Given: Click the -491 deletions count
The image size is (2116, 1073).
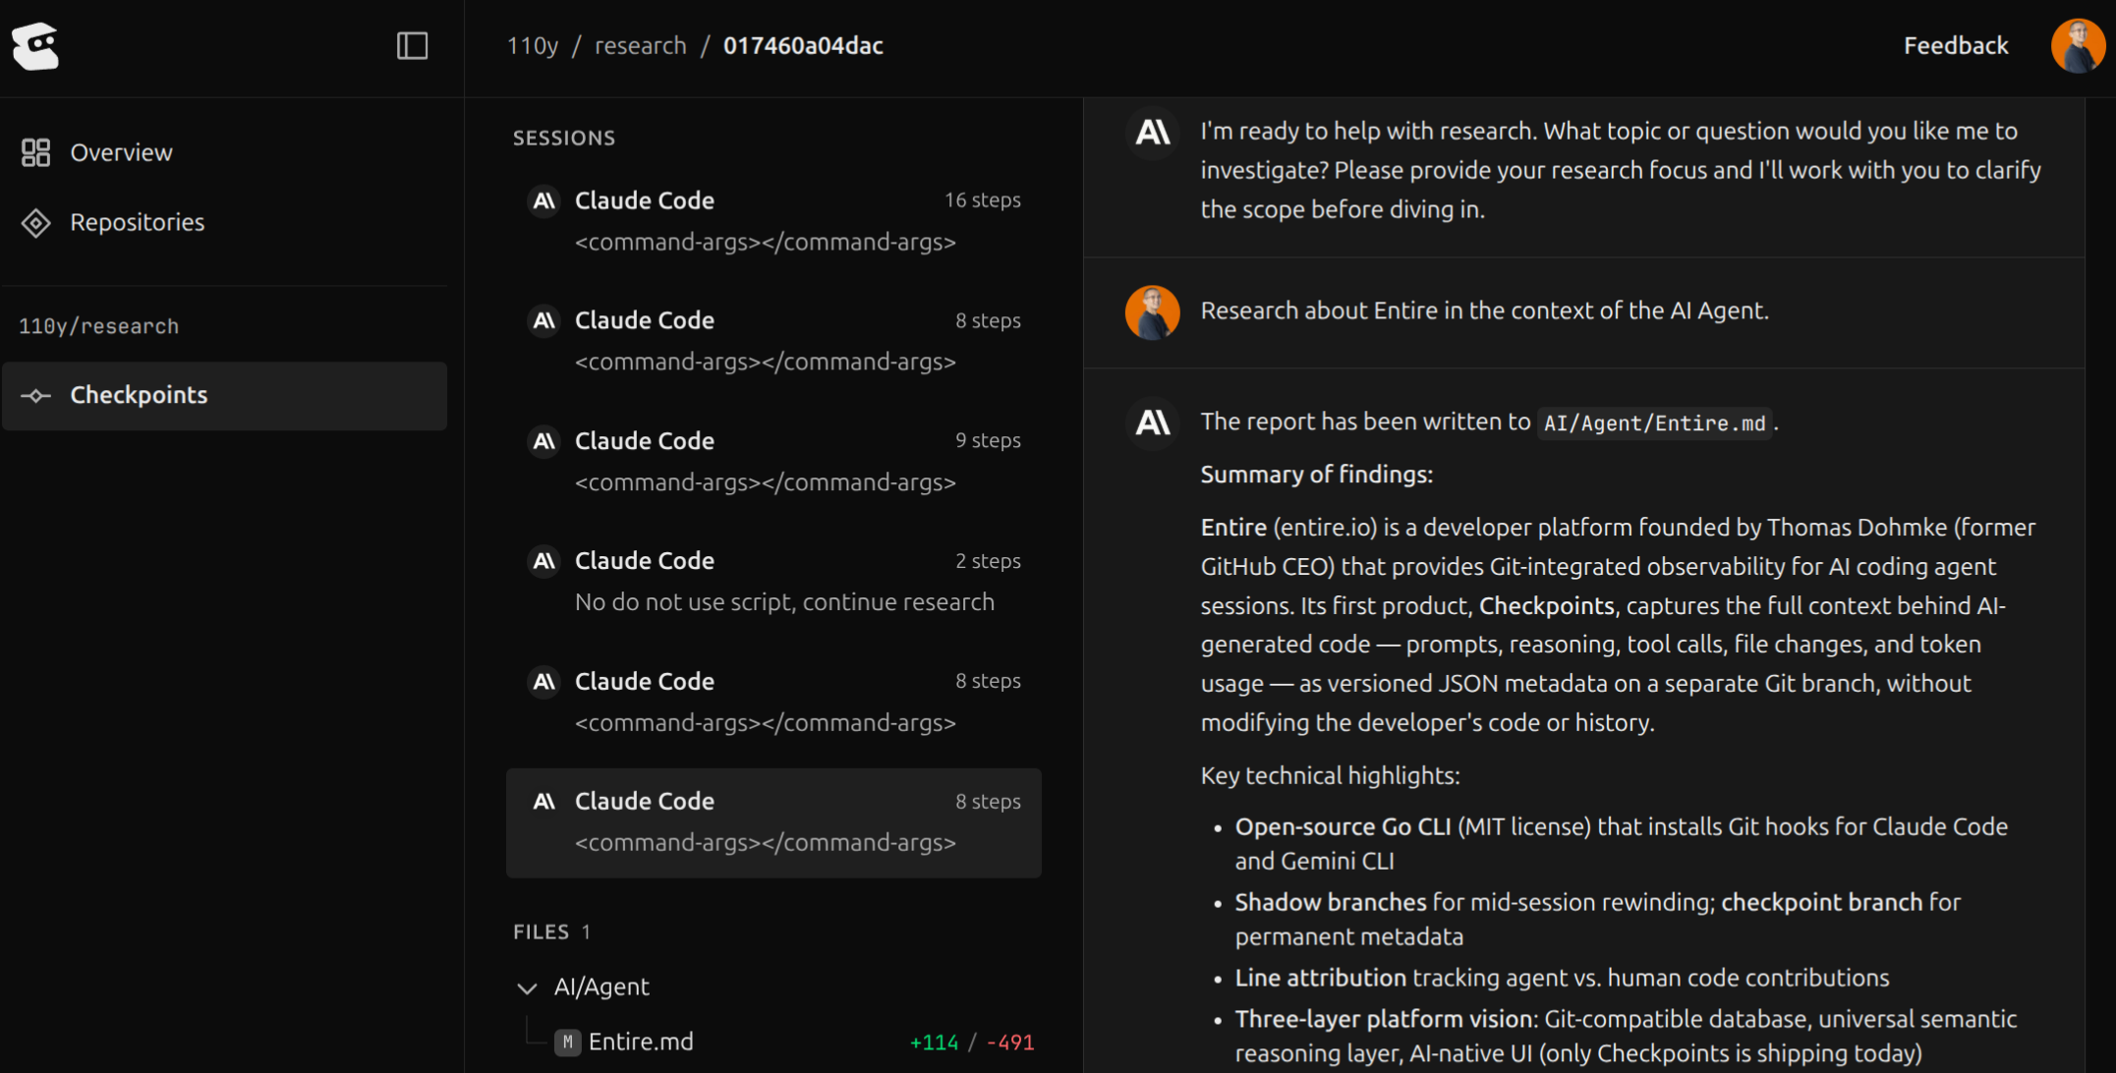Looking at the screenshot, I should pos(1009,1043).
